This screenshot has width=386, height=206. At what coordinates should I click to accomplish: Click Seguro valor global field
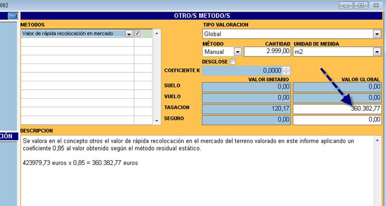click(337, 120)
